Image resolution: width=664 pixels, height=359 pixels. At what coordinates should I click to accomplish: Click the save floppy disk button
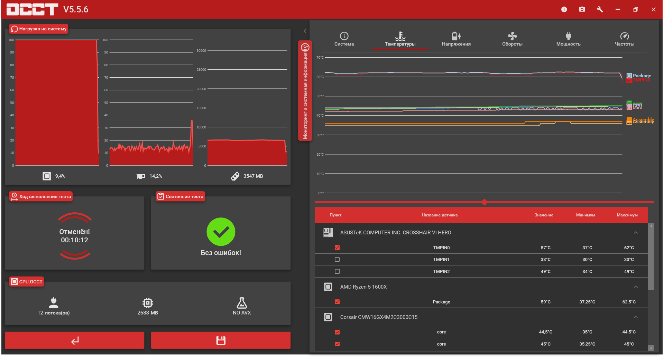pos(221,340)
